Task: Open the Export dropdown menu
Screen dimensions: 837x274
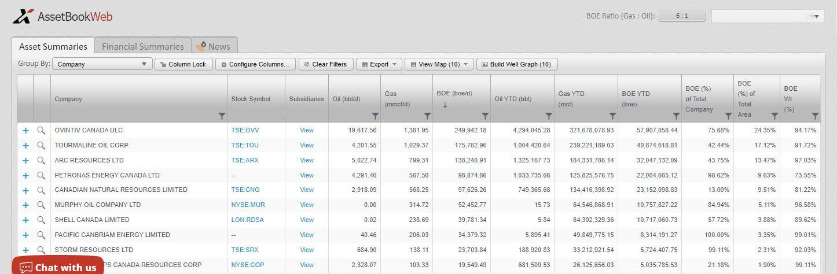Action: click(x=379, y=64)
